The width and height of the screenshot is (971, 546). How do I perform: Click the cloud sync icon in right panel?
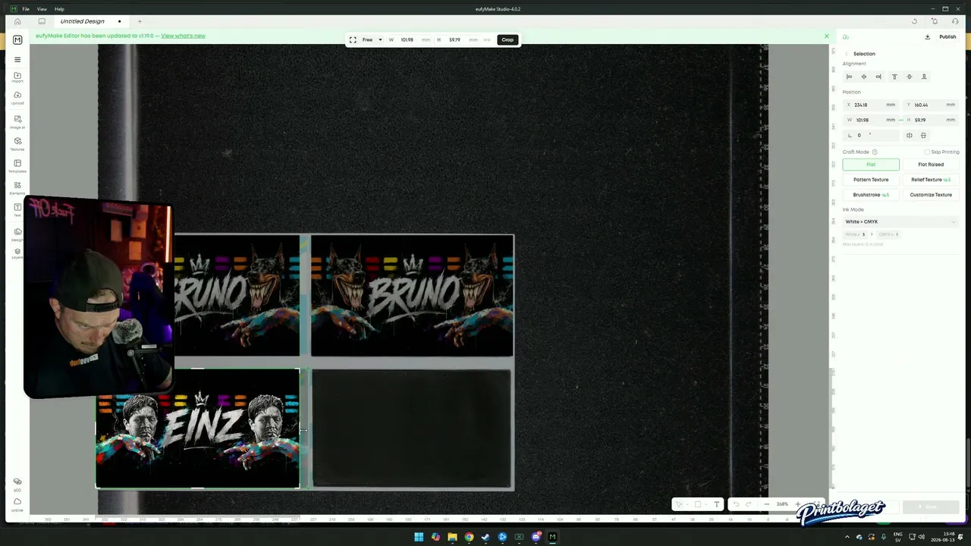tap(846, 36)
